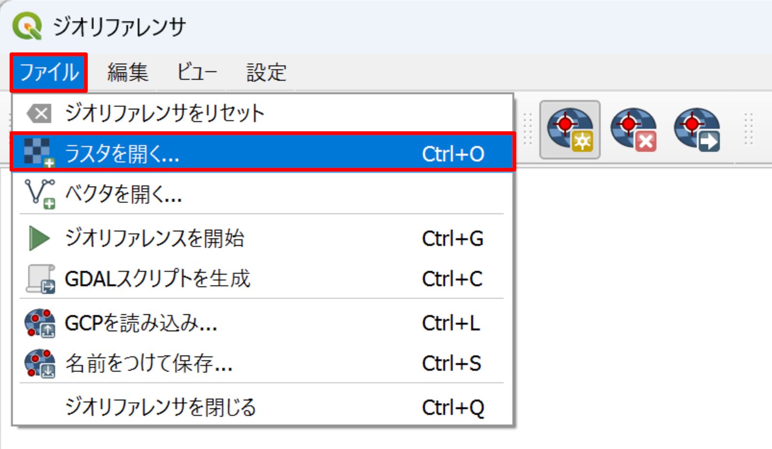Click the checkered raster icon
This screenshot has width=772, height=449.
point(40,153)
